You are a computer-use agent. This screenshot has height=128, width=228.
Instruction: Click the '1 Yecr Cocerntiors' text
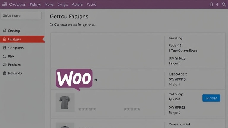(x=183, y=50)
